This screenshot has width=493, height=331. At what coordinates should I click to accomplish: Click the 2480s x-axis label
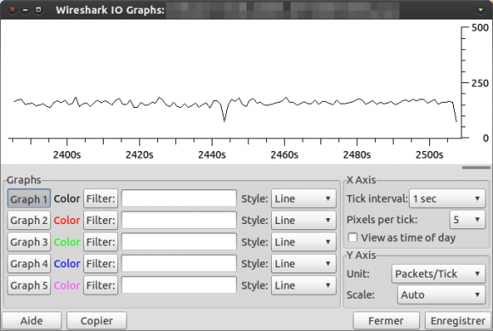click(x=357, y=154)
